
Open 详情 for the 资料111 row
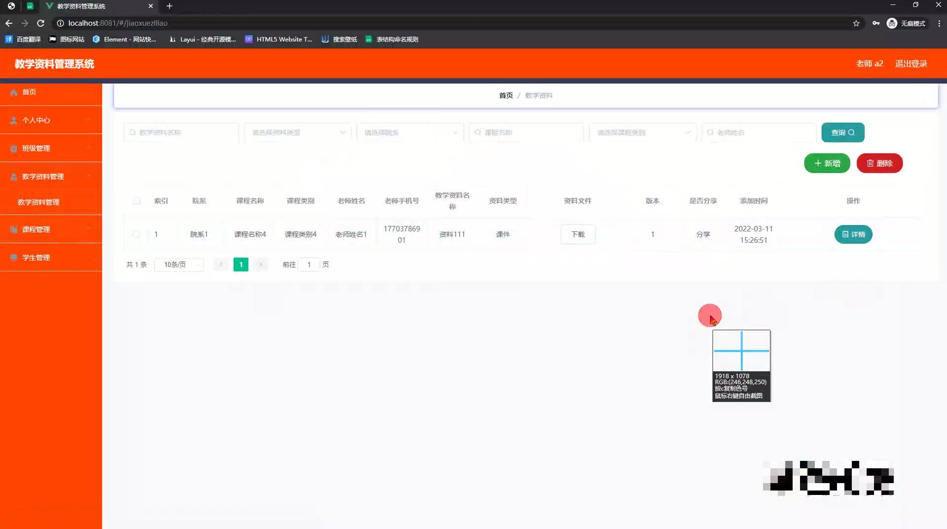pyautogui.click(x=853, y=234)
